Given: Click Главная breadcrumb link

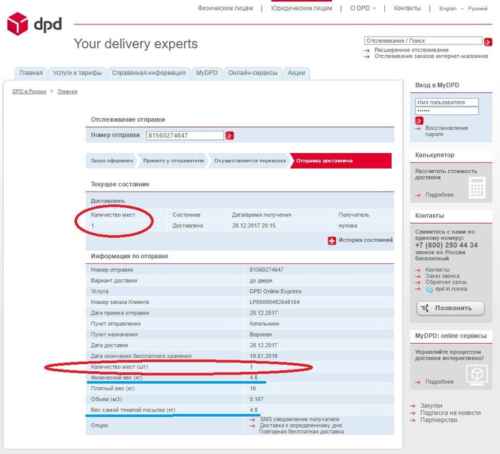Looking at the screenshot, I should (x=67, y=92).
